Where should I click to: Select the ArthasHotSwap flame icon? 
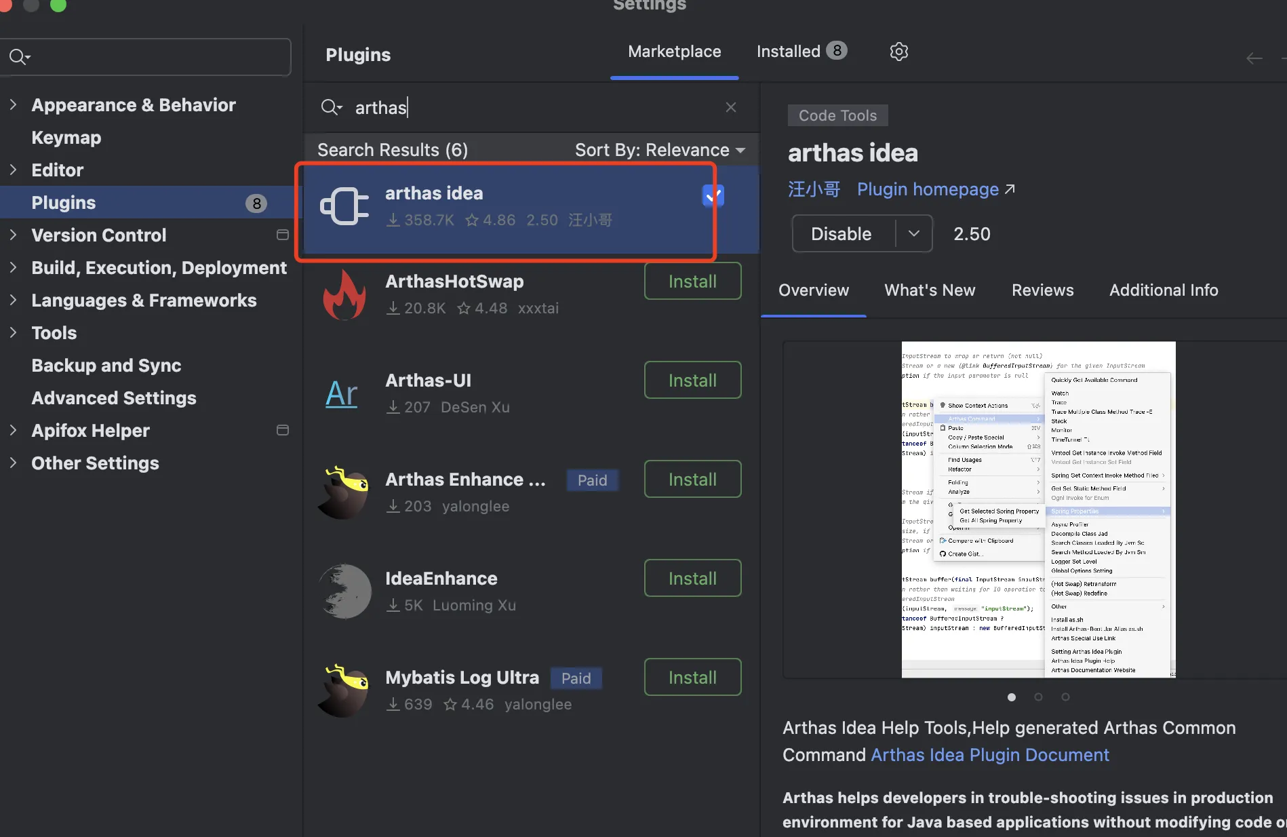[344, 294]
